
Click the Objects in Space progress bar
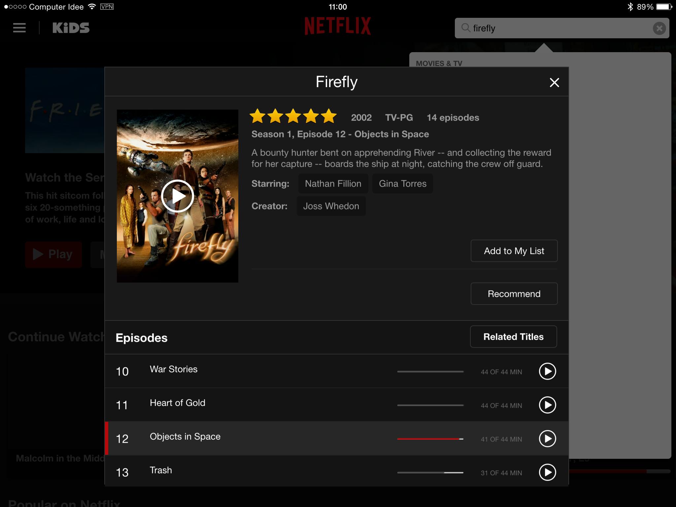pyautogui.click(x=430, y=439)
